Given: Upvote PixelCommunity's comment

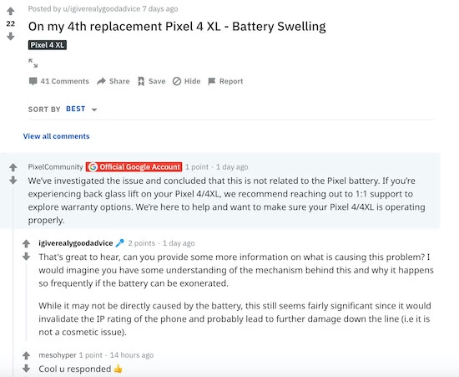Looking at the screenshot, I should point(13,167).
